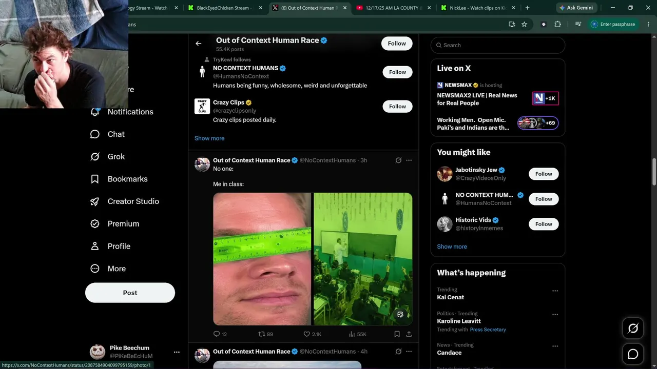Follow Out of Context Human Race
The width and height of the screenshot is (657, 369).
tap(397, 44)
